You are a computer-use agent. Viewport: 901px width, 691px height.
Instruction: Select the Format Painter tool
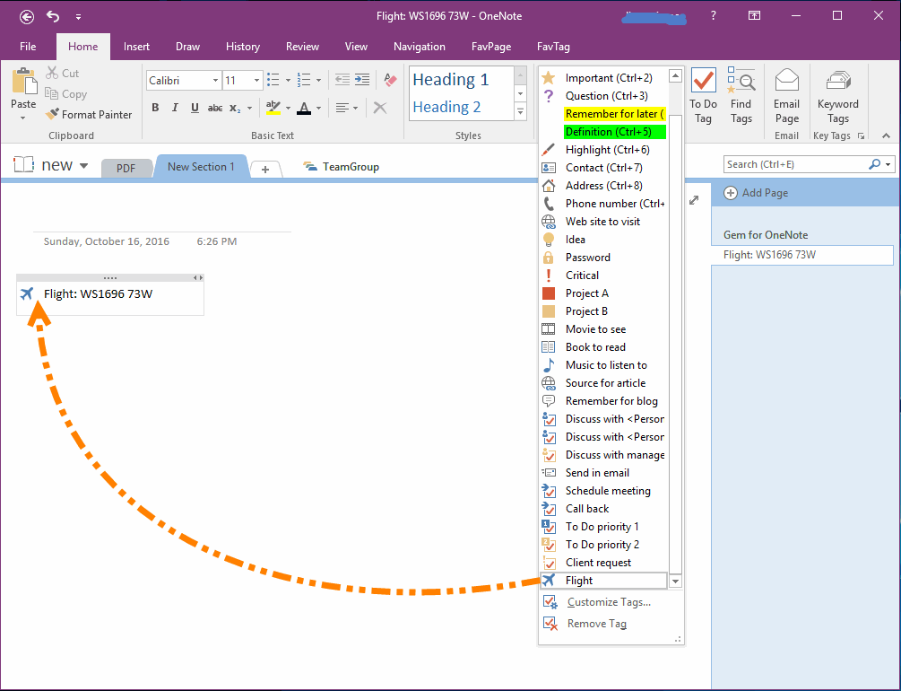[89, 114]
